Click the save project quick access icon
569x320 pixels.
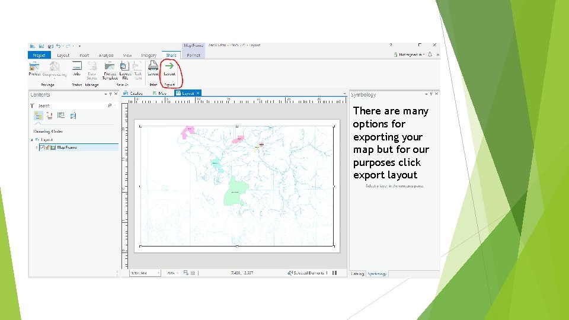[x=50, y=46]
